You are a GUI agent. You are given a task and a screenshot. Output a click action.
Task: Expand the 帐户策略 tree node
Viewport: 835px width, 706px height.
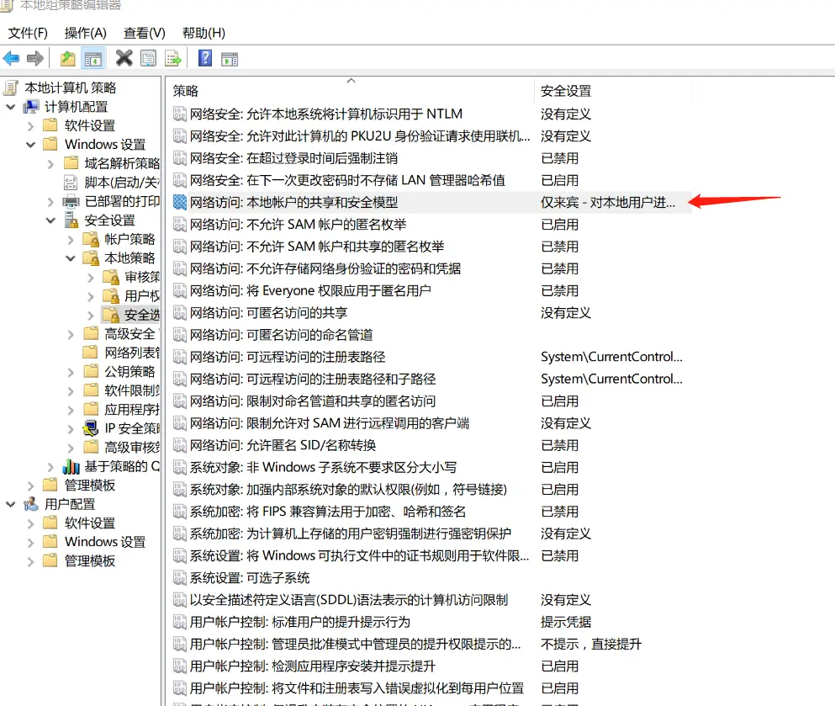[x=71, y=240]
